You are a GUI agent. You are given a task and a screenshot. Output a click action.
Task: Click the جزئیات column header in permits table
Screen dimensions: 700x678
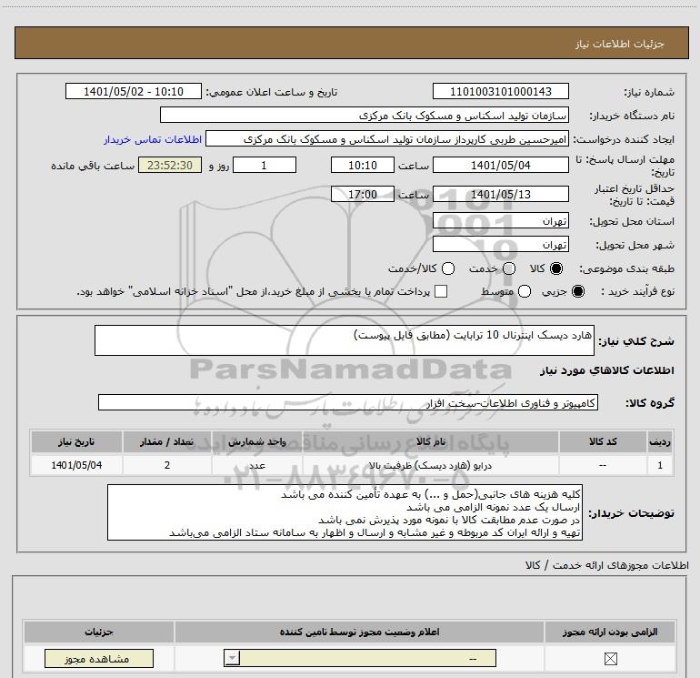tap(99, 632)
